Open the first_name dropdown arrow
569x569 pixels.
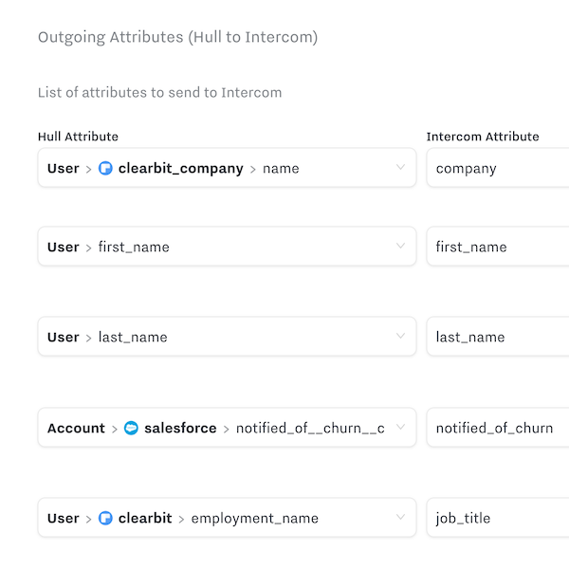point(400,247)
